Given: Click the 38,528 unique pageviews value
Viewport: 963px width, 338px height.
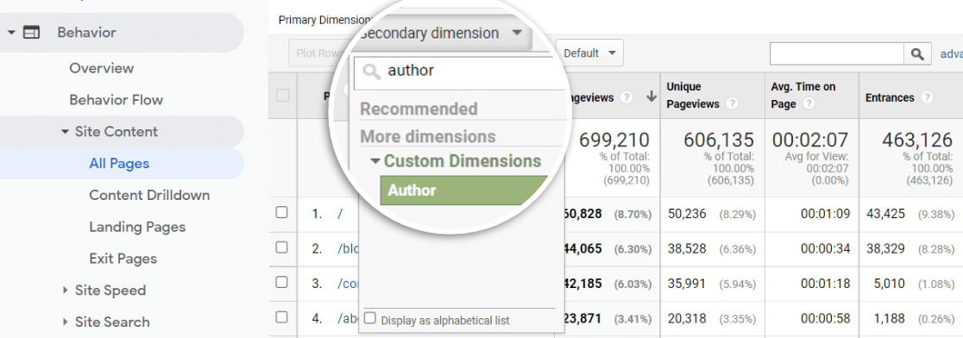Looking at the screenshot, I should [x=686, y=249].
